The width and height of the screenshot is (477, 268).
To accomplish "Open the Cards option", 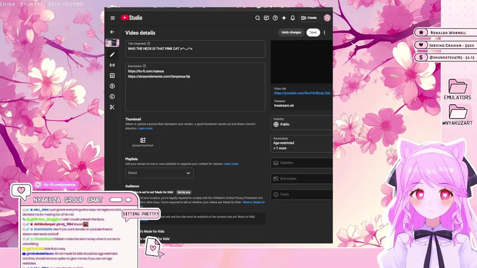I will pyautogui.click(x=302, y=194).
